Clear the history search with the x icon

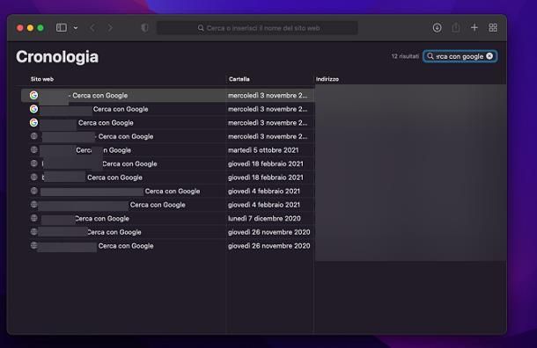(489, 56)
